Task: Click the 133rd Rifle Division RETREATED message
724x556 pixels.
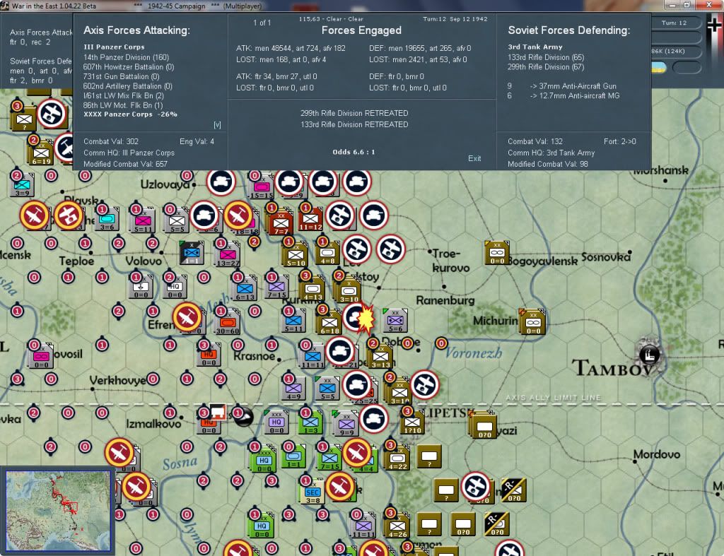Action: (x=354, y=124)
